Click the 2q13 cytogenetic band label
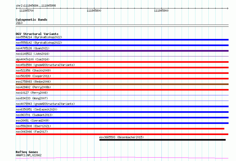 (19, 23)
